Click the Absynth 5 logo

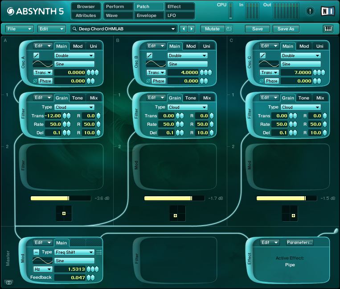35,11
